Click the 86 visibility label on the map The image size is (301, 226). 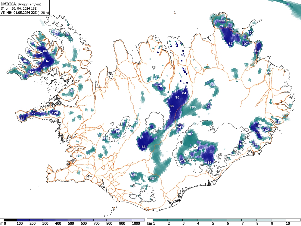[172, 106]
